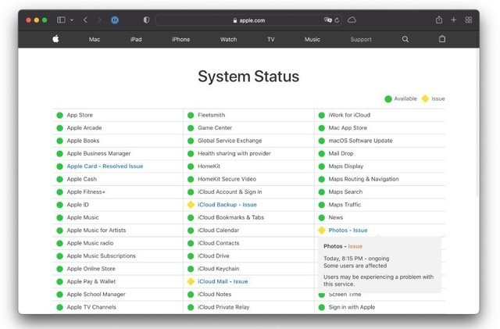Click the green status dot beside App Store
The image size is (500, 329).
(59, 115)
